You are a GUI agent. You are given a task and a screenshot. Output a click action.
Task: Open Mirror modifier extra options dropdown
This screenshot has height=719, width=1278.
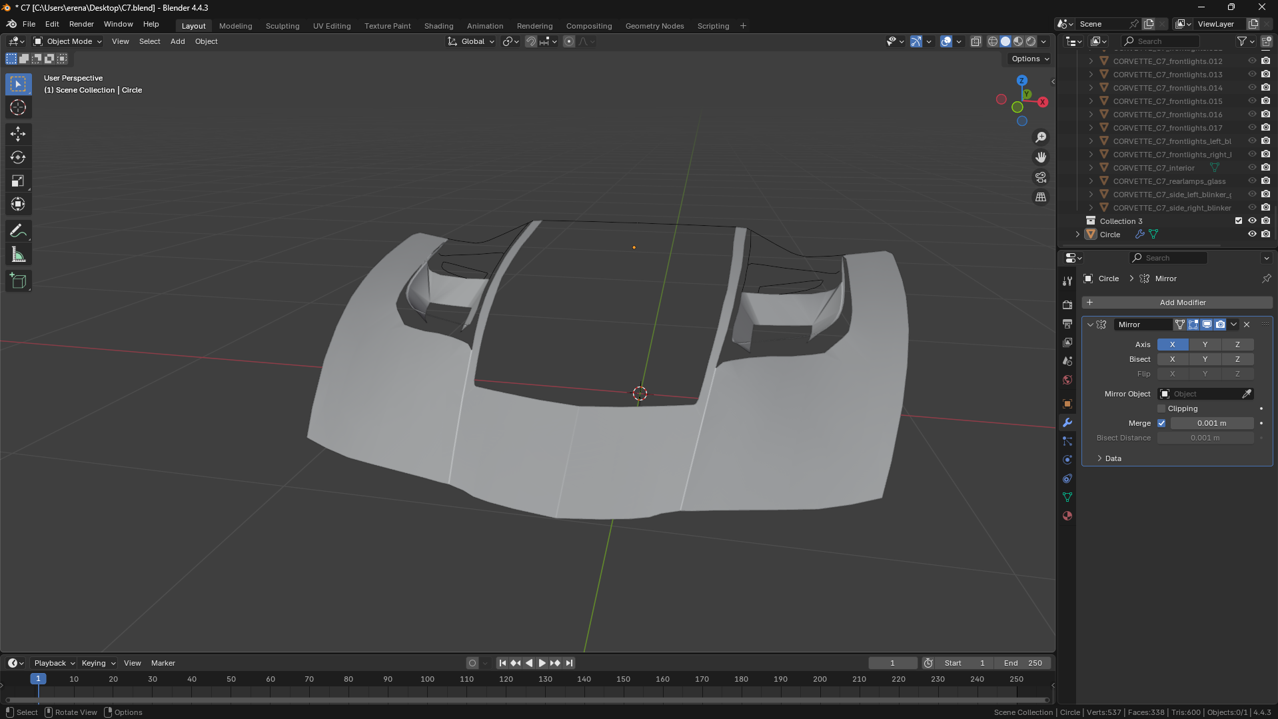(x=1234, y=325)
